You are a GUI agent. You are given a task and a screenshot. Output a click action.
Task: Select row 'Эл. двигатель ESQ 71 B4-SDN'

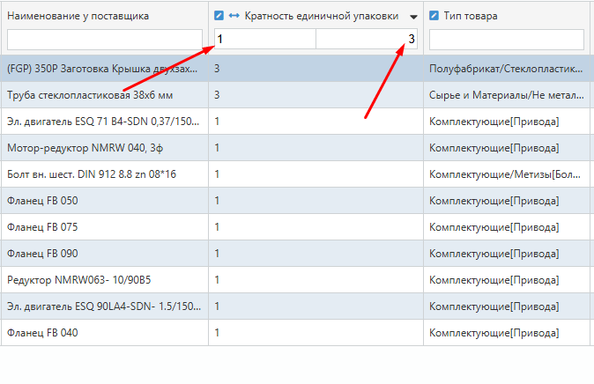103,121
